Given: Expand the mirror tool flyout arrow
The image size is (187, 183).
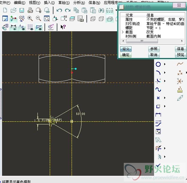Looking at the screenshot, I should [x=165, y=157].
